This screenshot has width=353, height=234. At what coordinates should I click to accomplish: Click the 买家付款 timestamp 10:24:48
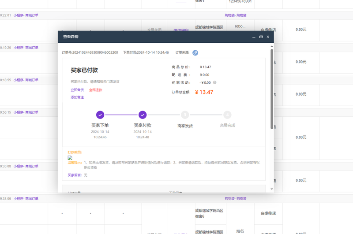click(143, 137)
